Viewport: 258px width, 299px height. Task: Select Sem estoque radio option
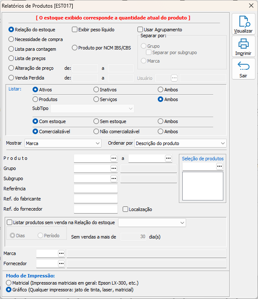click(96, 121)
